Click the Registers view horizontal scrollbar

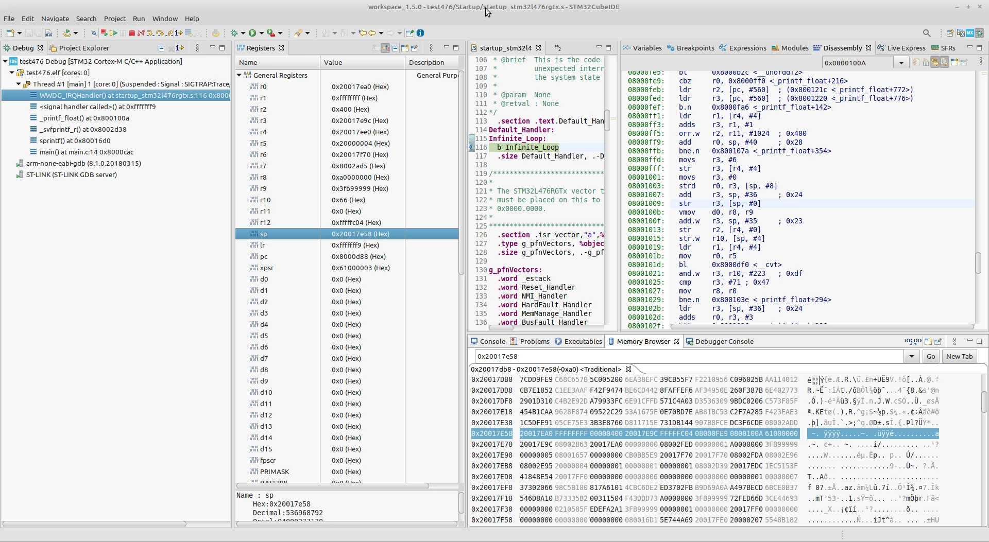click(x=332, y=486)
